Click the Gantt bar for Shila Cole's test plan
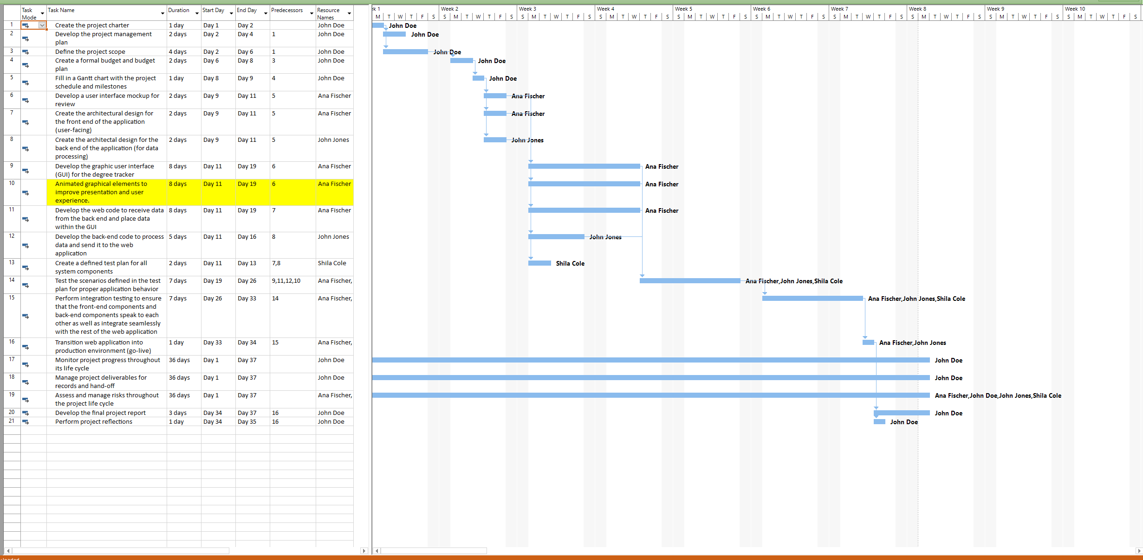This screenshot has width=1143, height=560. [539, 263]
